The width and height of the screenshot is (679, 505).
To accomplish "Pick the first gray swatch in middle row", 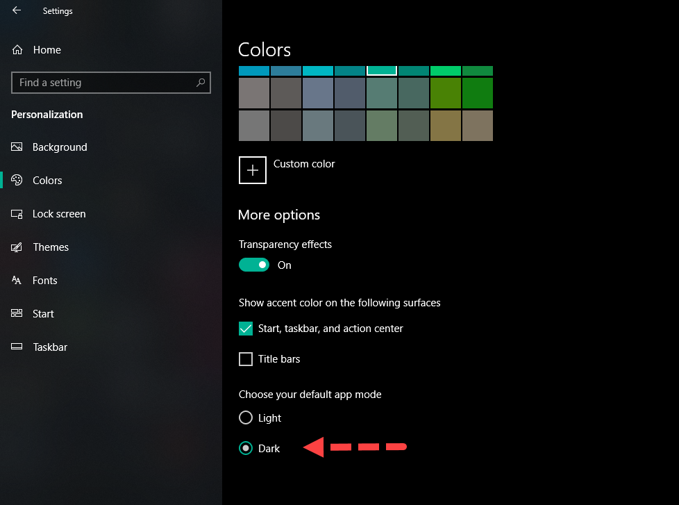I will point(253,93).
